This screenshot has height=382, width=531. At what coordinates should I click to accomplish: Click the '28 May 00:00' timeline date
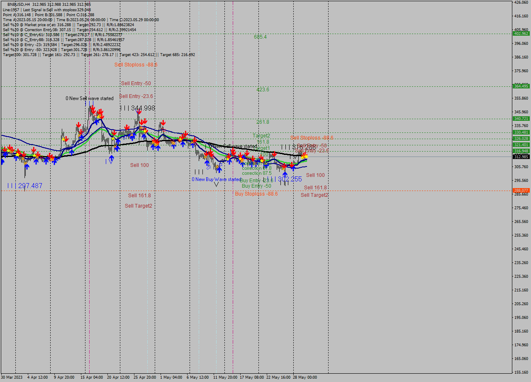tap(306, 377)
